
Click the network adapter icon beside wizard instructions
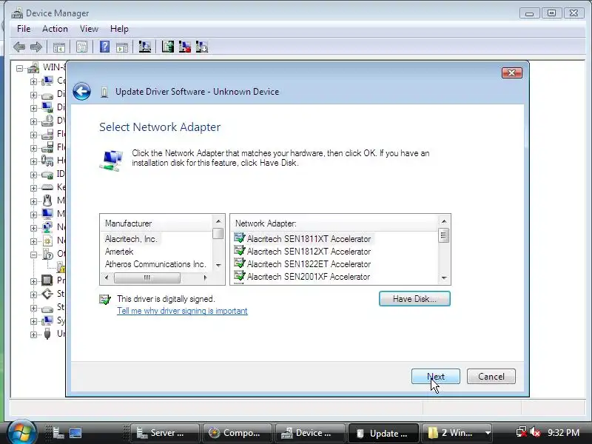click(x=112, y=160)
